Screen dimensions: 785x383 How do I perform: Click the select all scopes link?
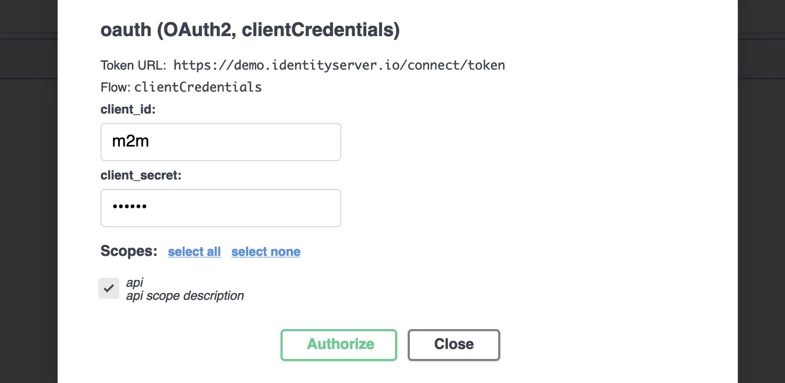coord(194,252)
